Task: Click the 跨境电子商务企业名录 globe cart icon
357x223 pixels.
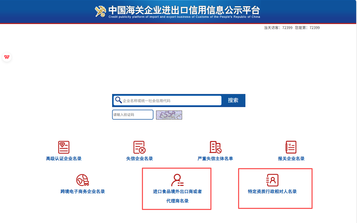Action: click(x=82, y=180)
